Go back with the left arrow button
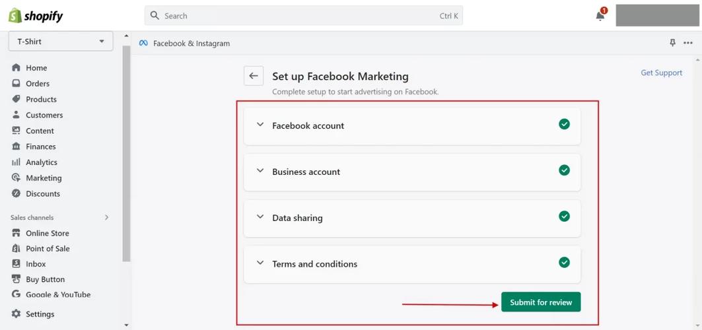 (254, 75)
